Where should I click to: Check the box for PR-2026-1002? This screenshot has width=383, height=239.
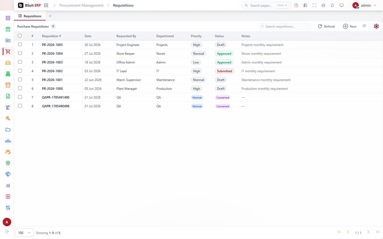click(x=20, y=71)
